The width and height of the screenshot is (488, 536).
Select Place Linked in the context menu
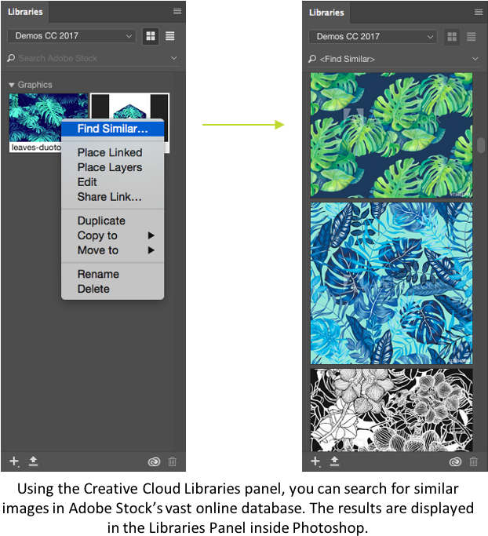110,152
